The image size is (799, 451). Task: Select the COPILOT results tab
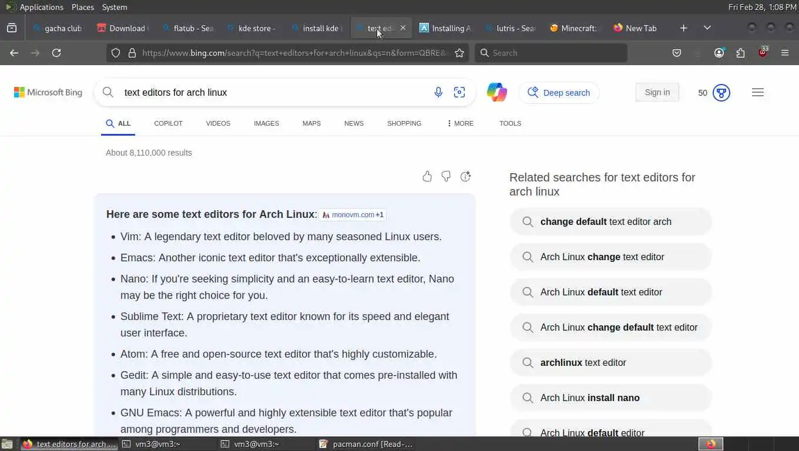click(168, 123)
